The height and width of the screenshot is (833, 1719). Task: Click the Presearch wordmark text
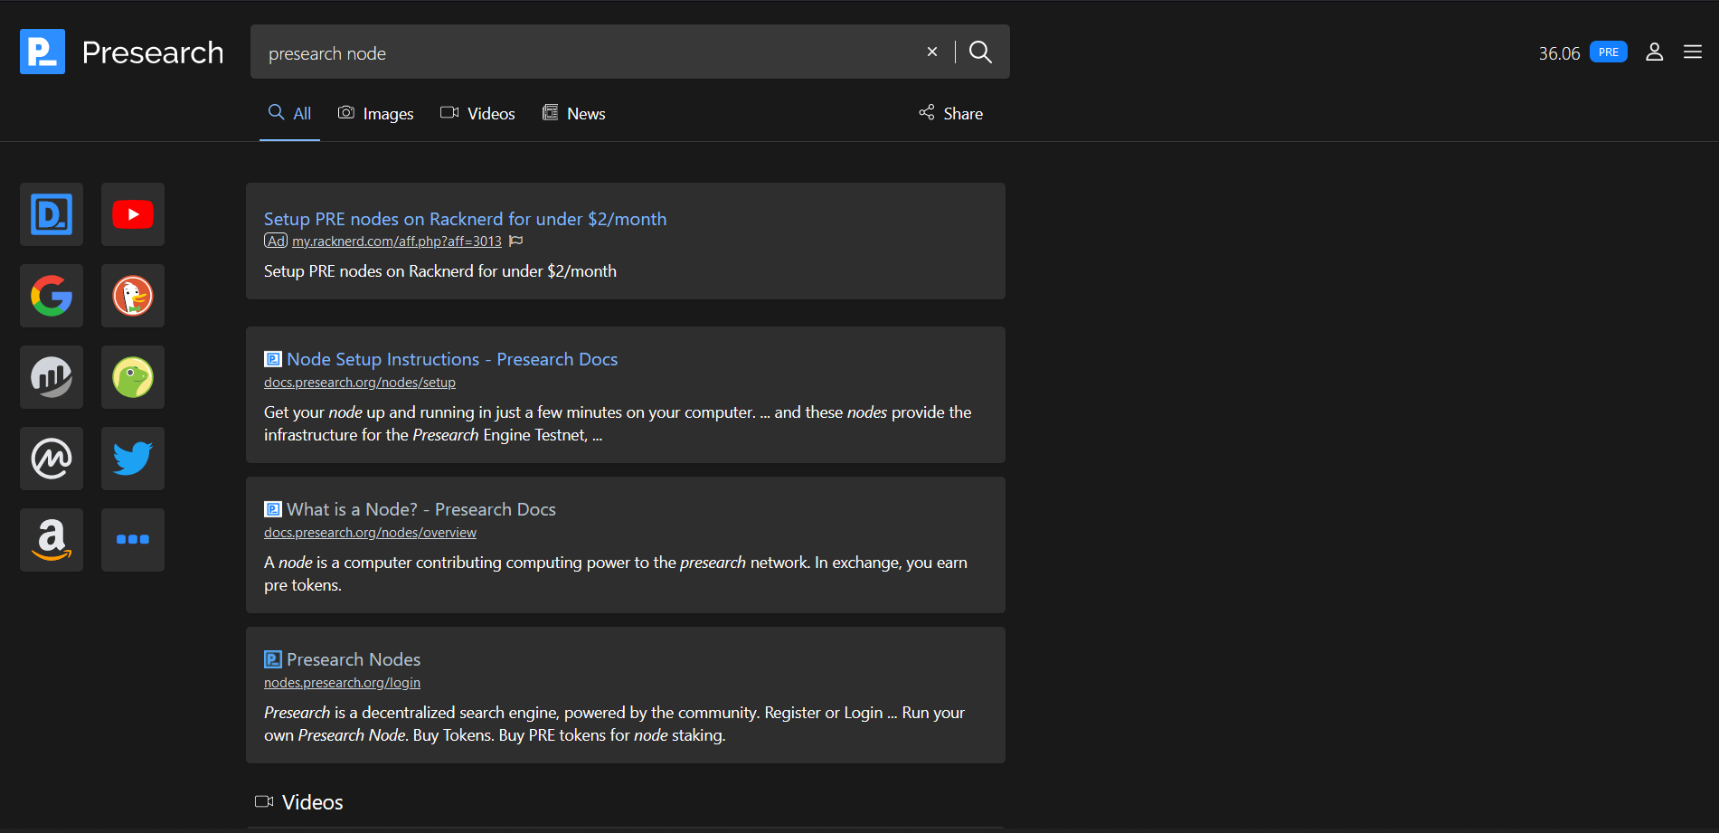coord(153,52)
